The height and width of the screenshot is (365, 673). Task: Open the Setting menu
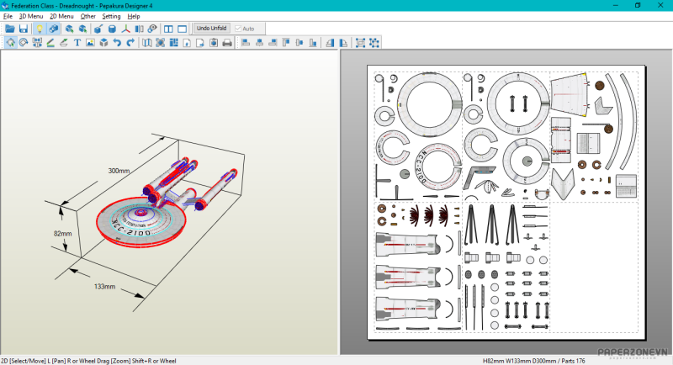pos(111,16)
